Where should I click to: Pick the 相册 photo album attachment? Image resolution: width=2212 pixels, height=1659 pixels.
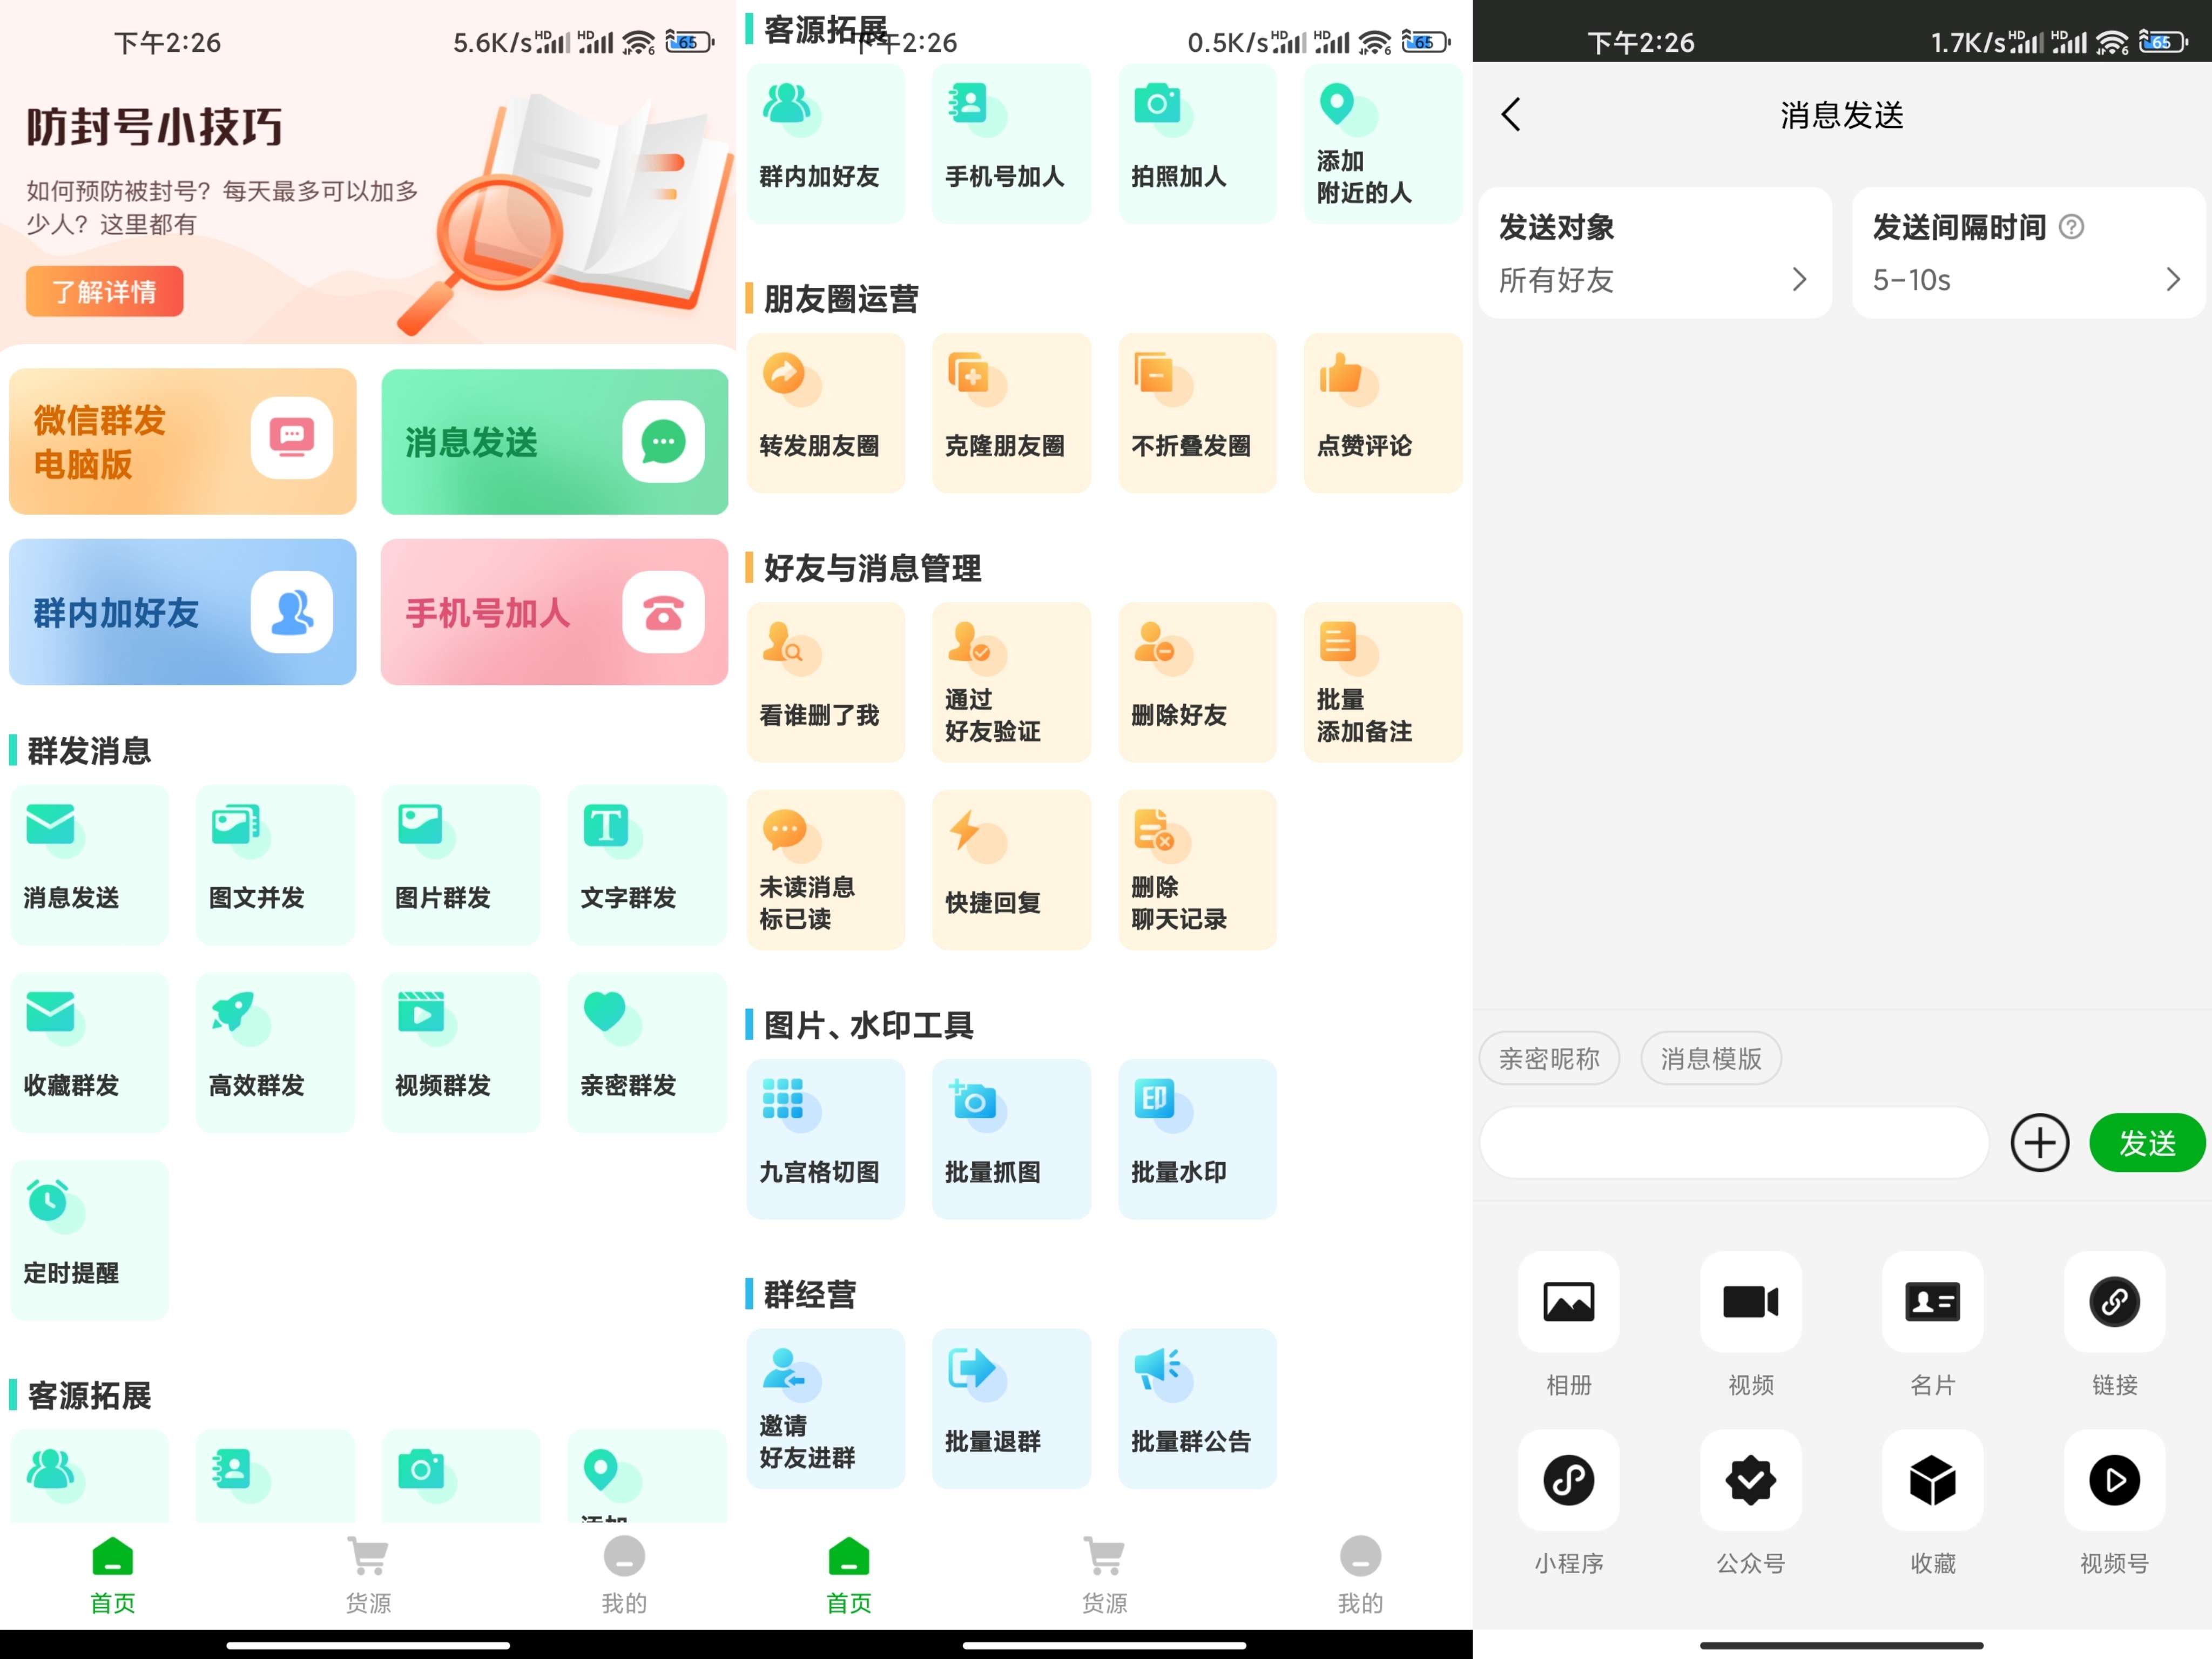pos(1568,1301)
